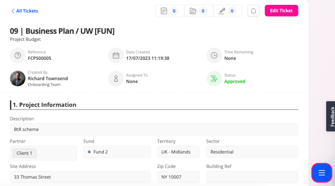
Task: Click the Assigned To person icon
Action: (x=116, y=78)
